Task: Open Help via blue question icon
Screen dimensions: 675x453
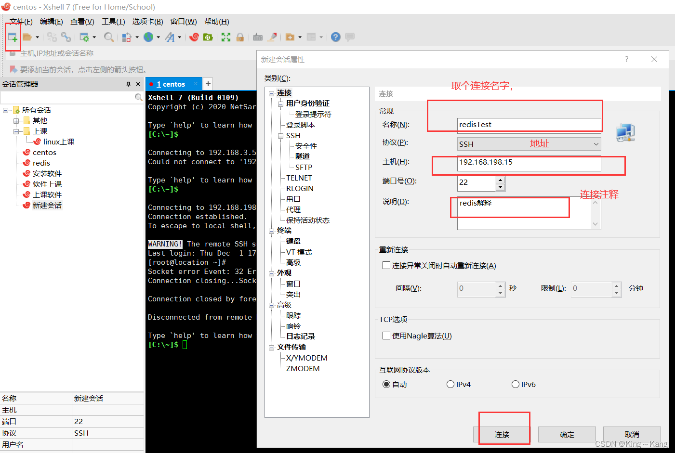Action: click(336, 37)
